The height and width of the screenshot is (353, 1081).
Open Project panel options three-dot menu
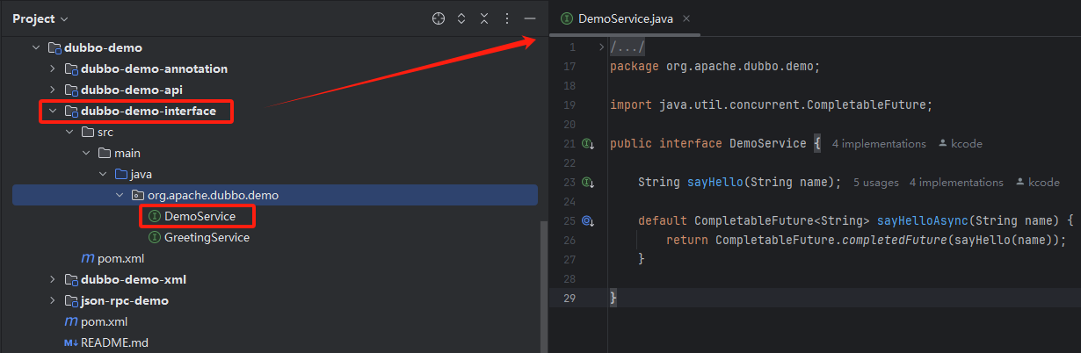(506, 18)
